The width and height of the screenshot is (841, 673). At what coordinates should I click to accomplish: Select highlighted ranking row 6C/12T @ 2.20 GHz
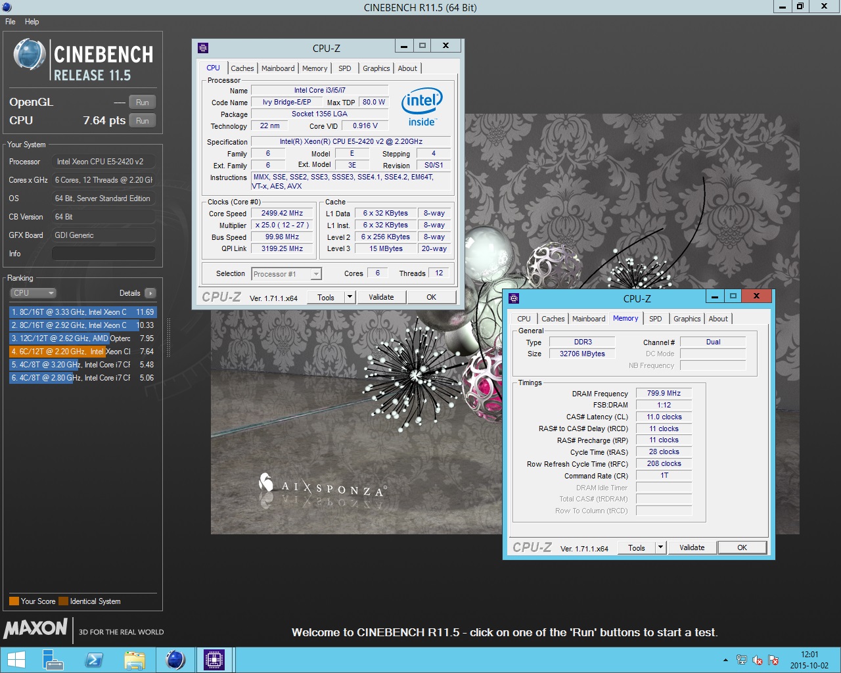pos(83,352)
